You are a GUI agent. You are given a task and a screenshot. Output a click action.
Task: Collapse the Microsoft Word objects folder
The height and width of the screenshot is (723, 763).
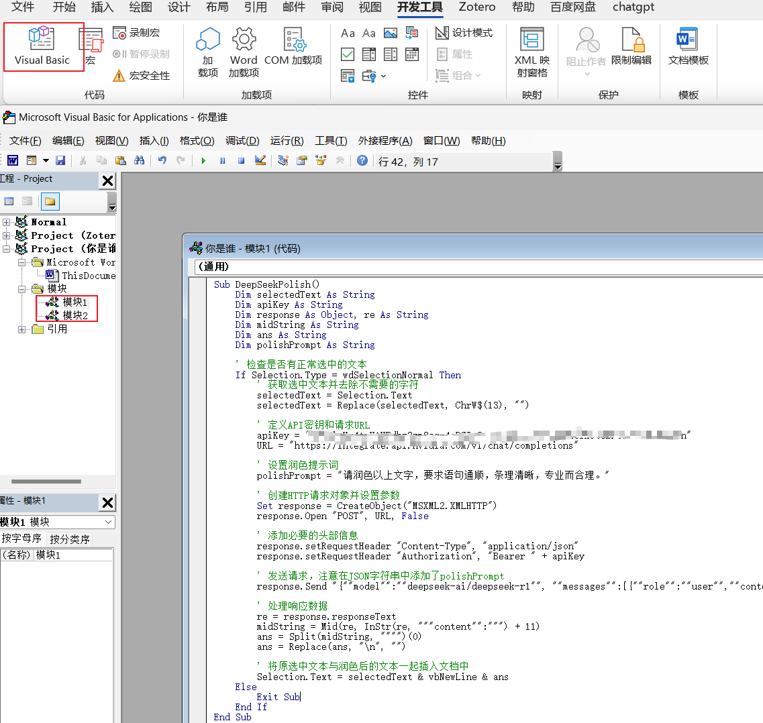(22, 262)
